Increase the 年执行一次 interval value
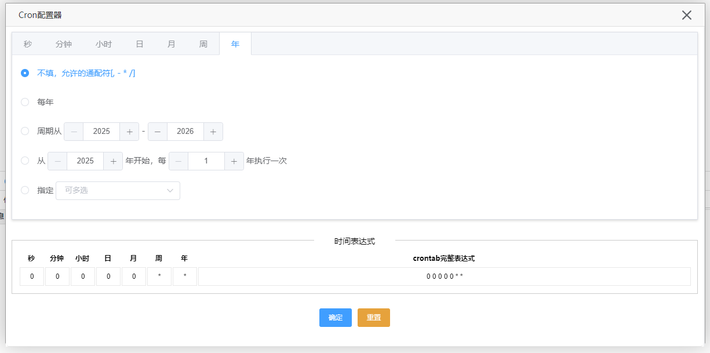Image resolution: width=710 pixels, height=353 pixels. click(234, 161)
